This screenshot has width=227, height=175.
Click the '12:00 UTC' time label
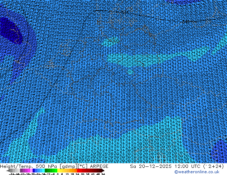point(188,166)
